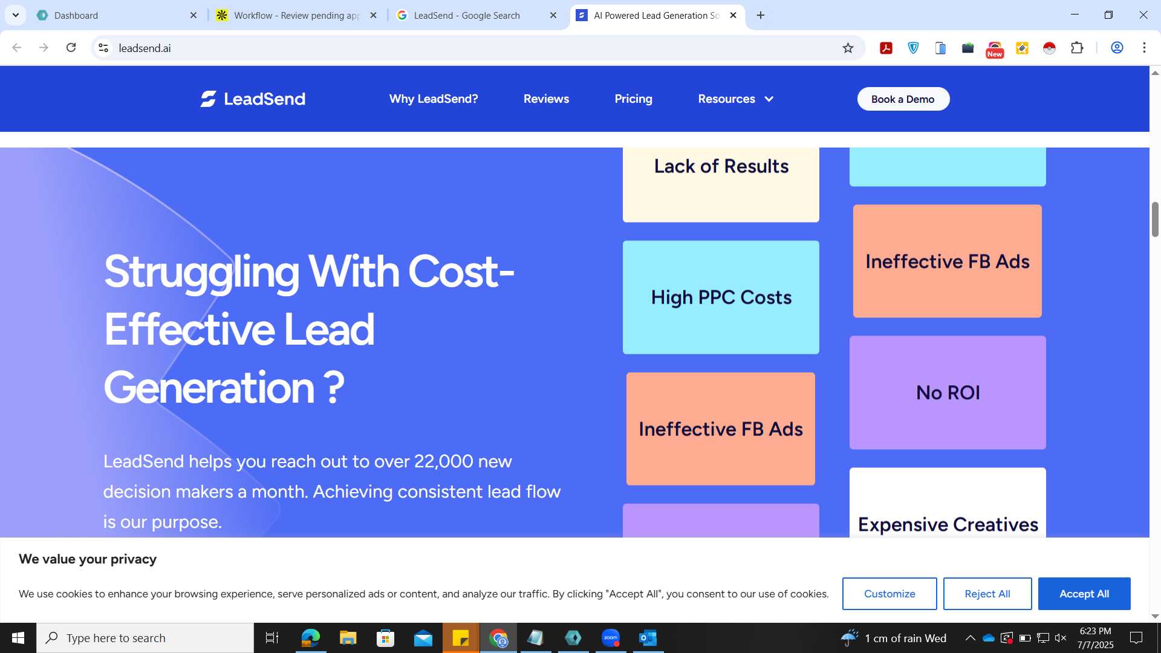Click scrollbar down arrow
The height and width of the screenshot is (653, 1161).
coord(1155,616)
